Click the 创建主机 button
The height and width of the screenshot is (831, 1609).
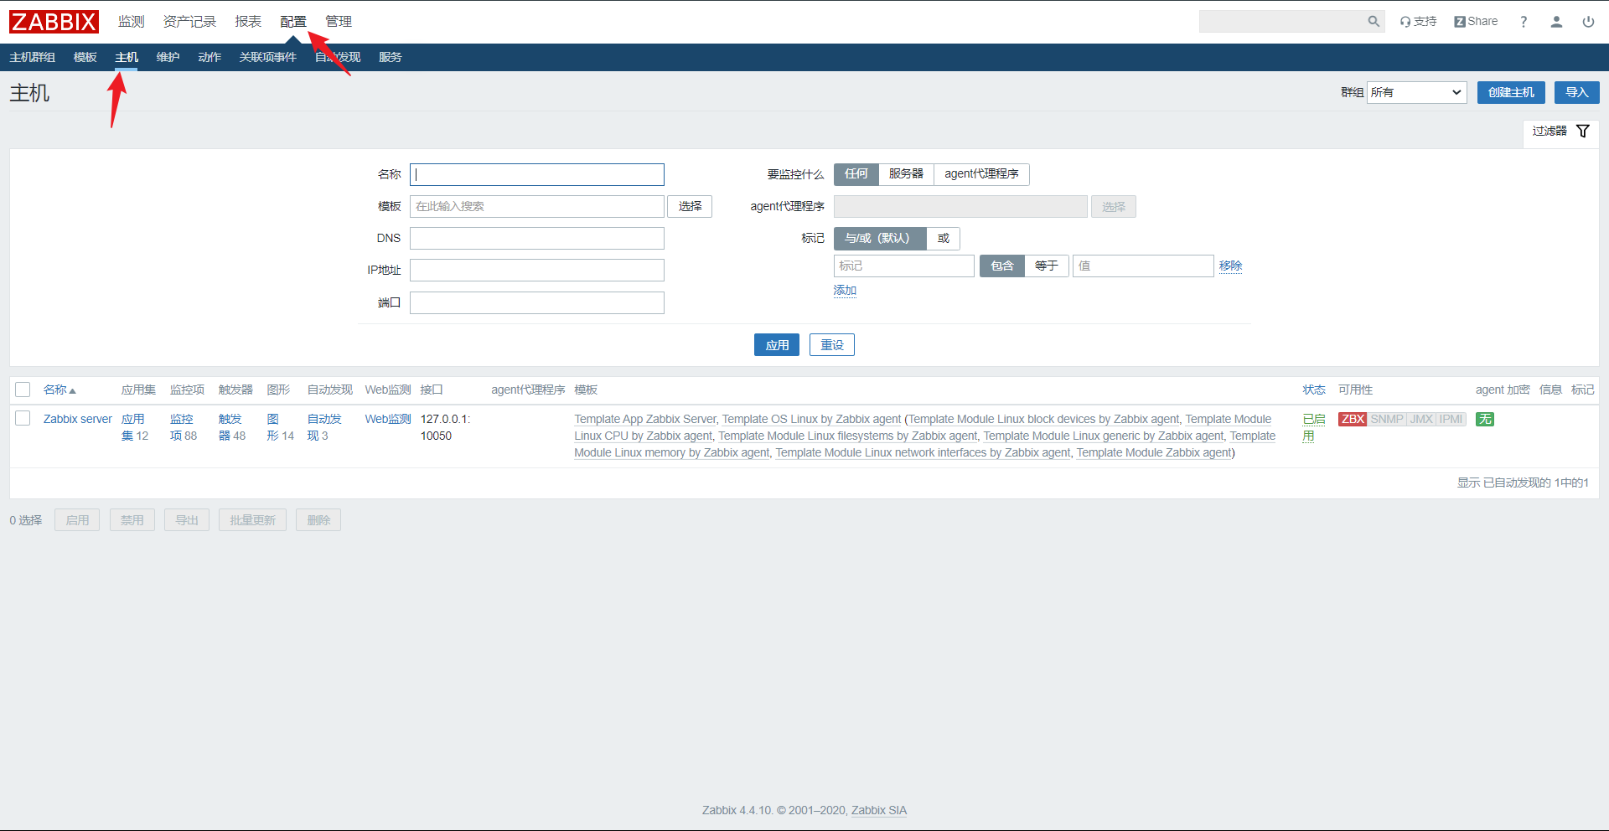click(x=1511, y=93)
